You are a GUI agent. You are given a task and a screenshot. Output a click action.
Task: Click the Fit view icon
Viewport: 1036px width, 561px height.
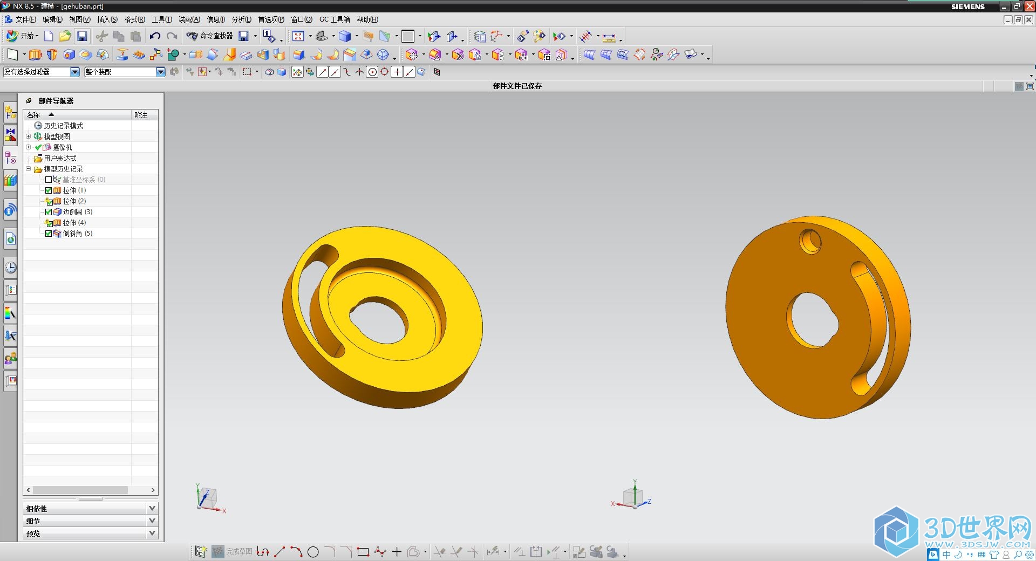tap(298, 36)
